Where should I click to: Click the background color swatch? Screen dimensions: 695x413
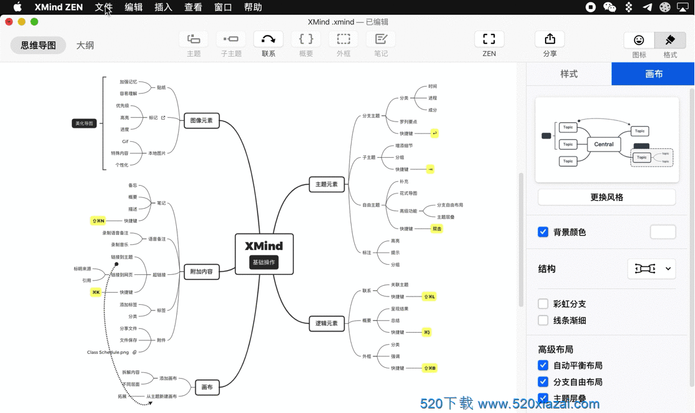(663, 232)
